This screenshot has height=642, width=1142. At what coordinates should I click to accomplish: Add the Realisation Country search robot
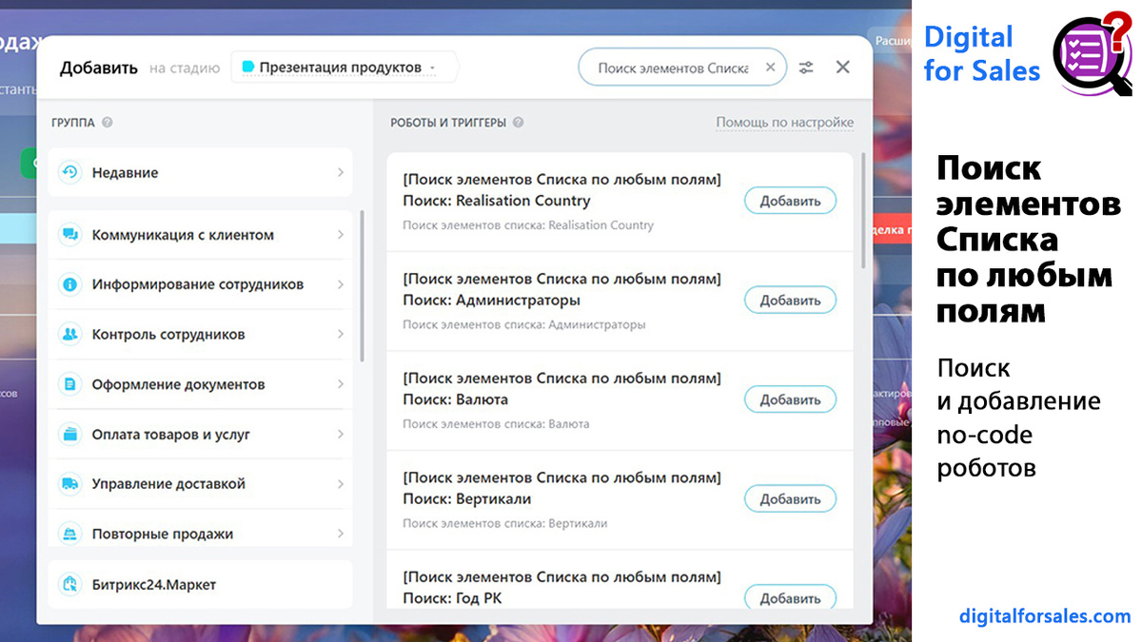[x=790, y=201]
